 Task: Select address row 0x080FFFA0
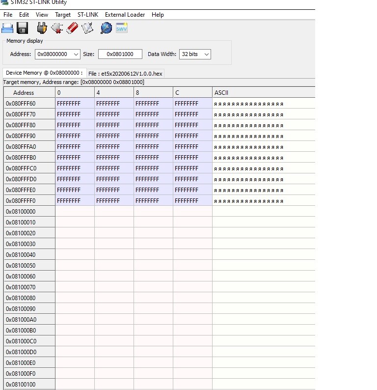point(29,147)
